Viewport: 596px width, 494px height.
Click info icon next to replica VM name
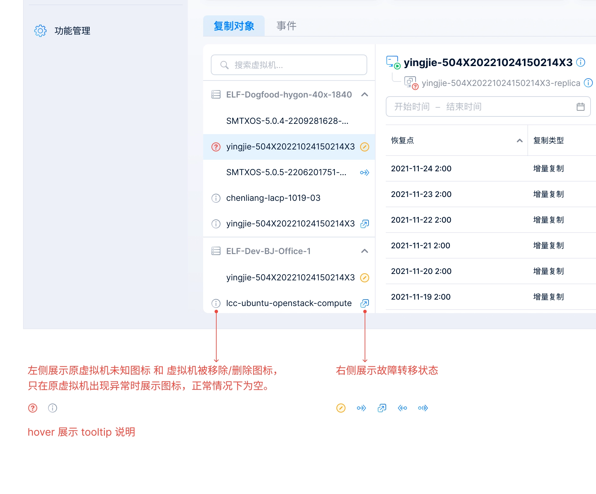click(588, 83)
